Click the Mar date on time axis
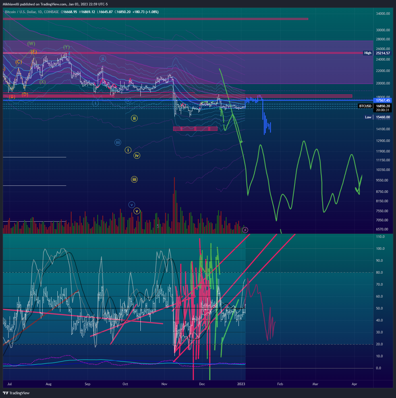 click(x=315, y=384)
